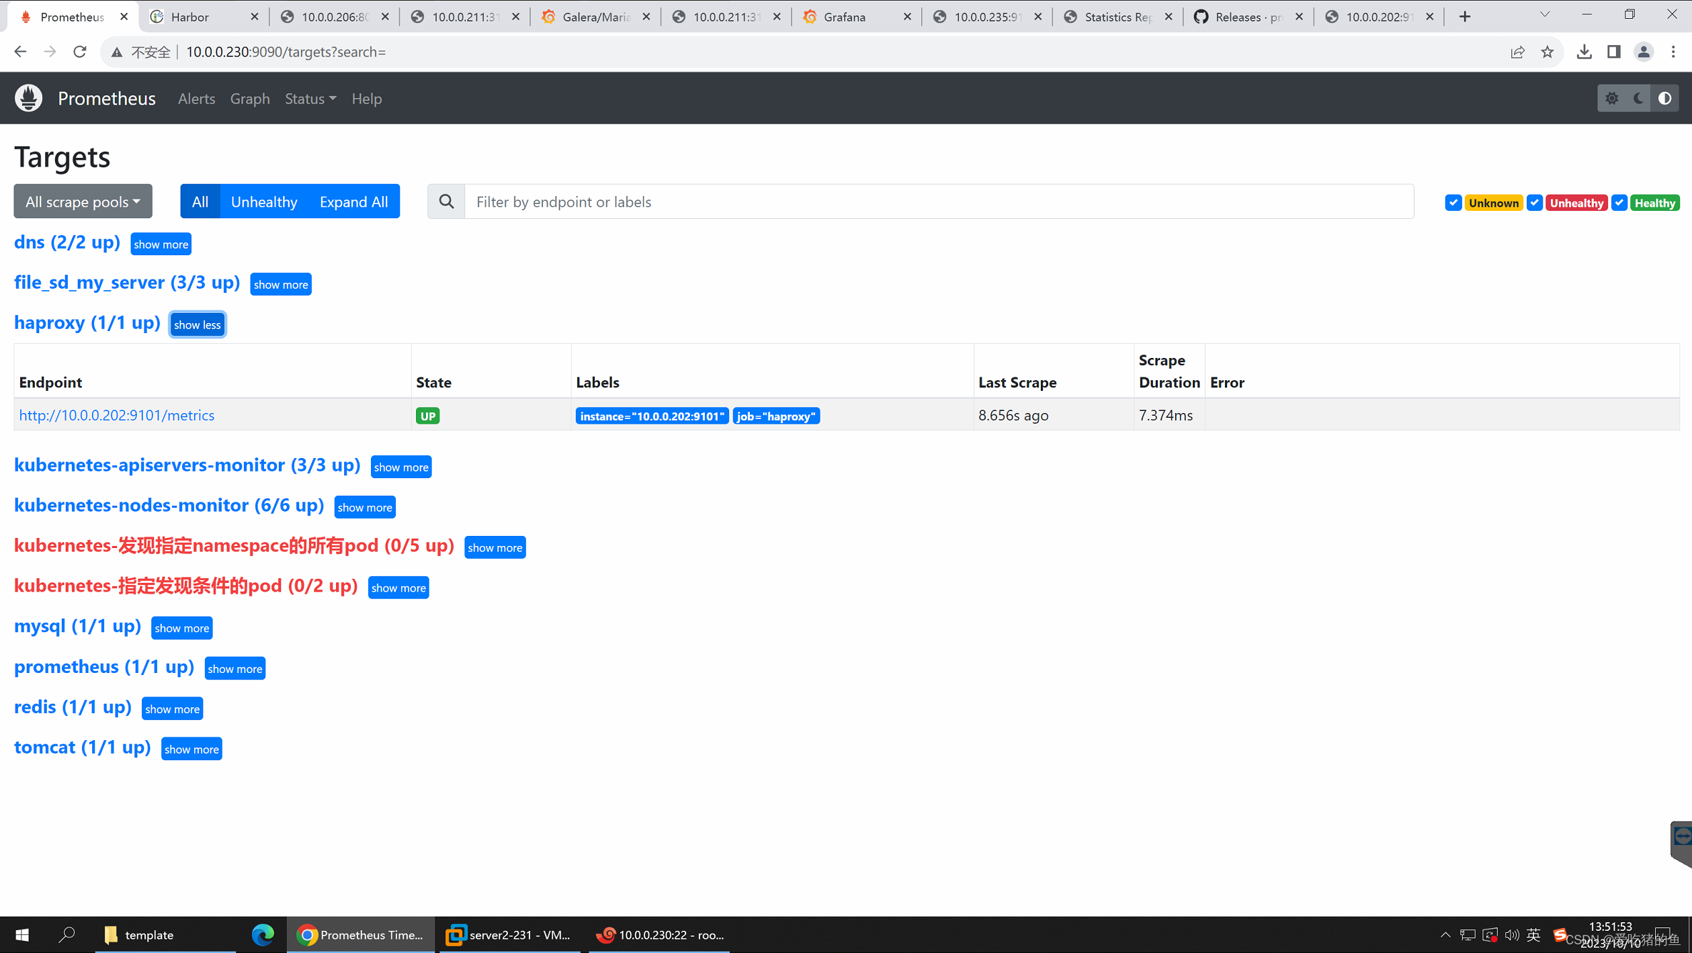Click the job="haproxy" label badge

point(776,416)
